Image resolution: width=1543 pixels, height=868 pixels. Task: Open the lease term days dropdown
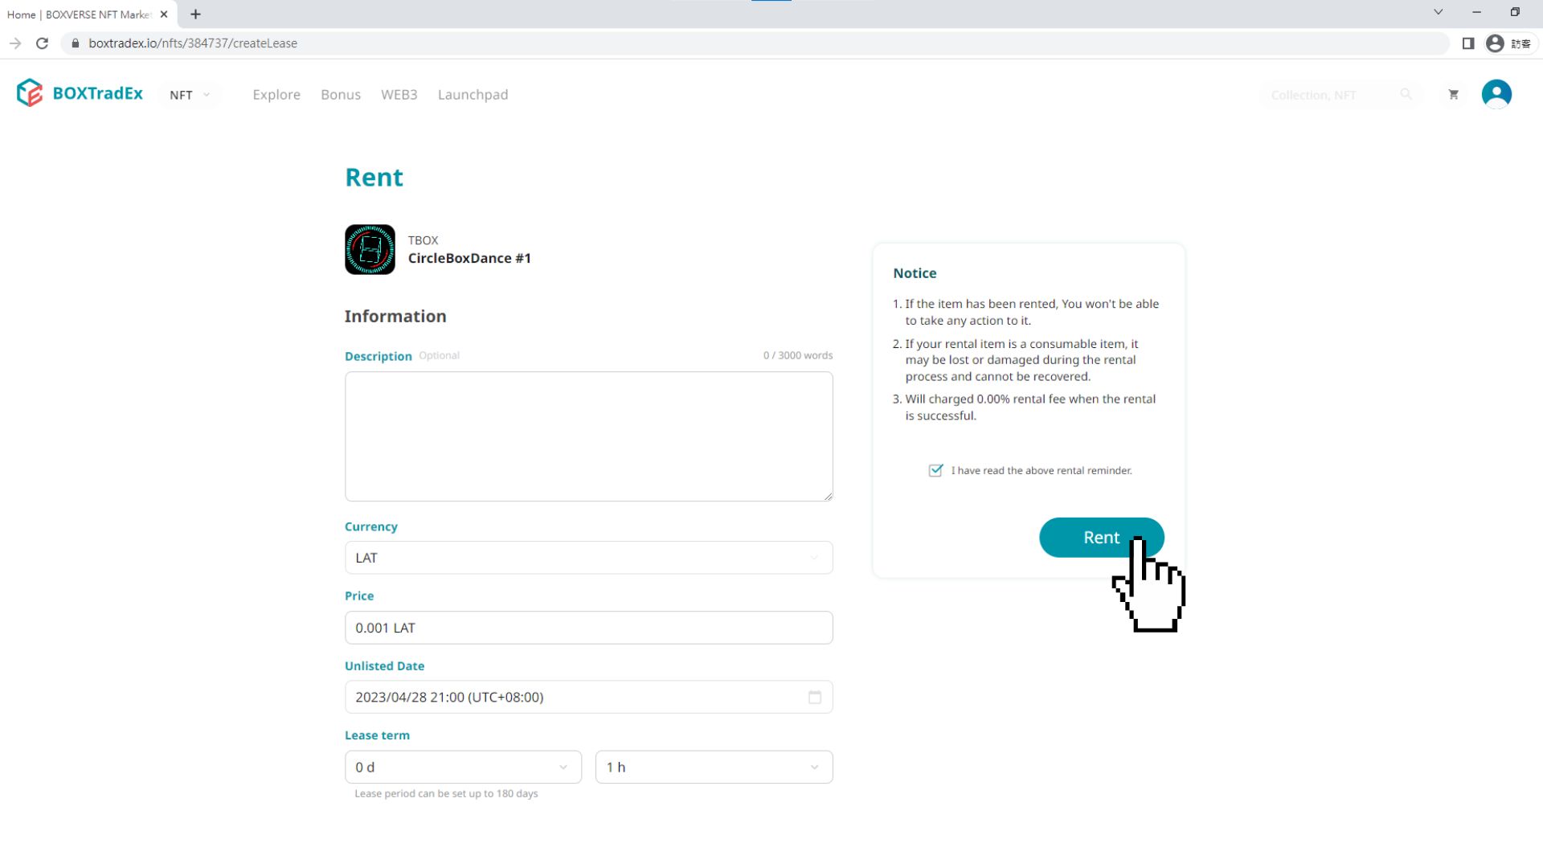[x=463, y=768]
